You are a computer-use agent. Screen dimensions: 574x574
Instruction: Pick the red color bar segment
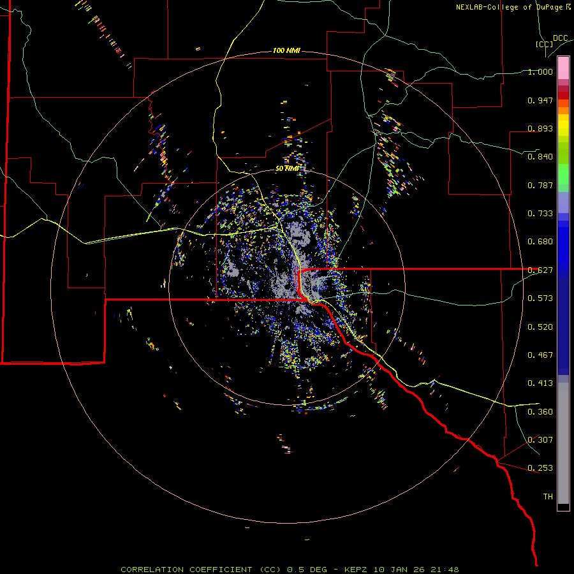click(563, 96)
